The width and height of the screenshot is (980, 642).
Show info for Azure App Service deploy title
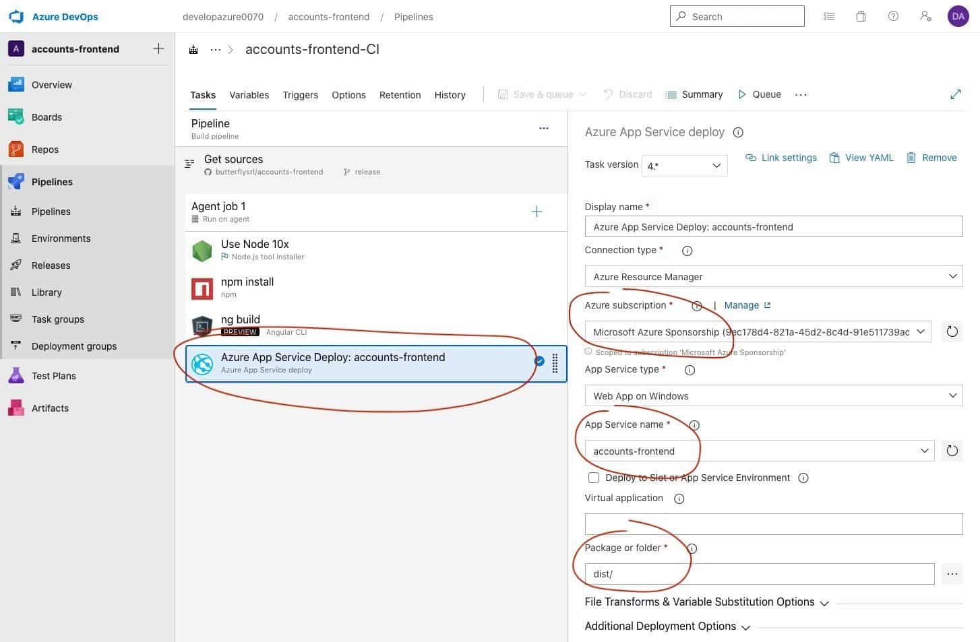click(x=738, y=133)
